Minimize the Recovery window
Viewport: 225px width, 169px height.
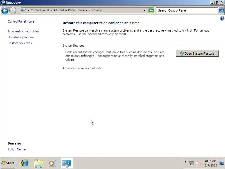coord(213,3)
